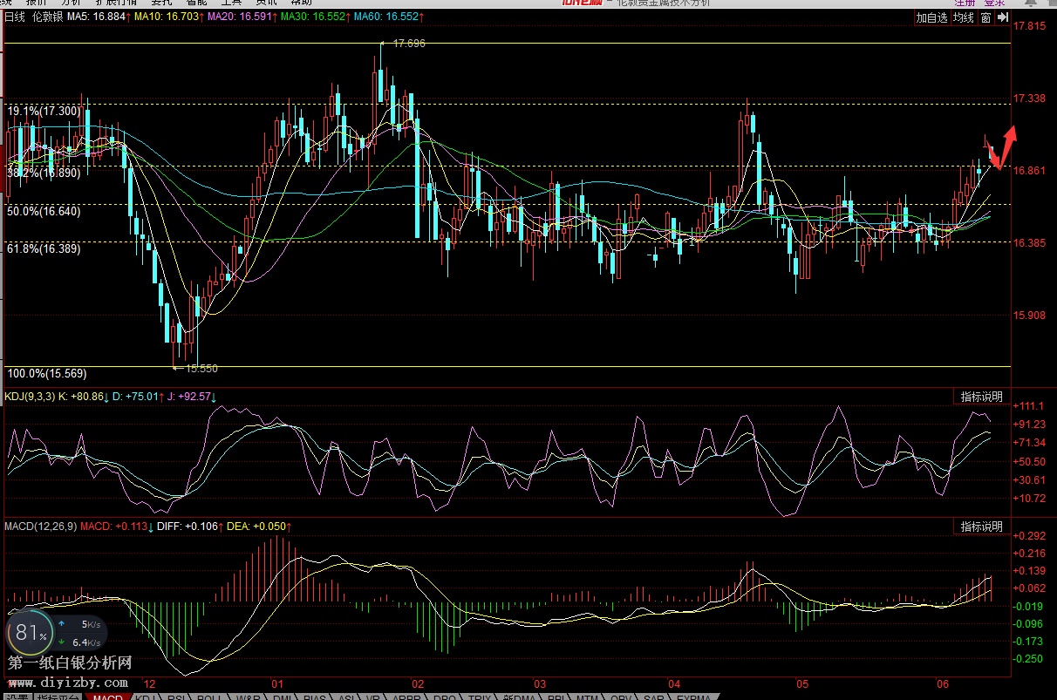This screenshot has width=1057, height=700.
Task: Toggle the 均线 moving average display
Action: (964, 17)
